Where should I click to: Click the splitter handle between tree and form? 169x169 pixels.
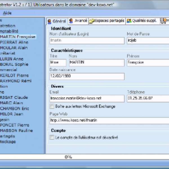tap(45, 86)
